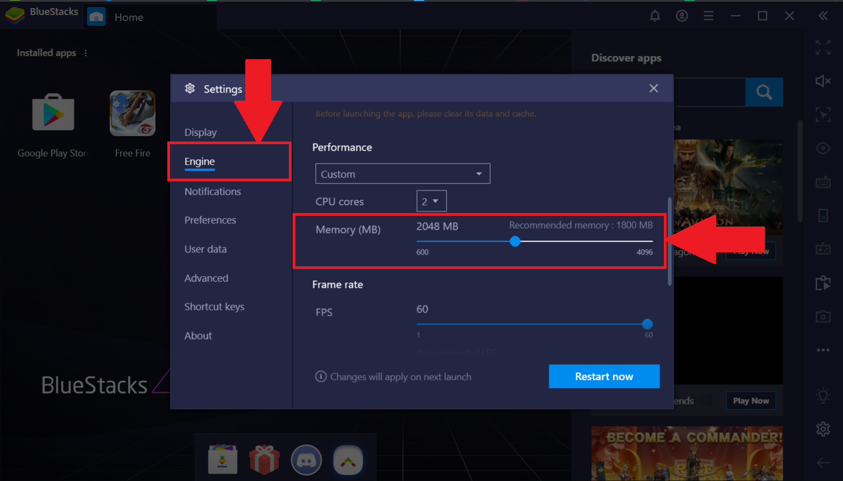843x481 pixels.
Task: Mute volume using sidebar speaker icon
Action: [823, 81]
